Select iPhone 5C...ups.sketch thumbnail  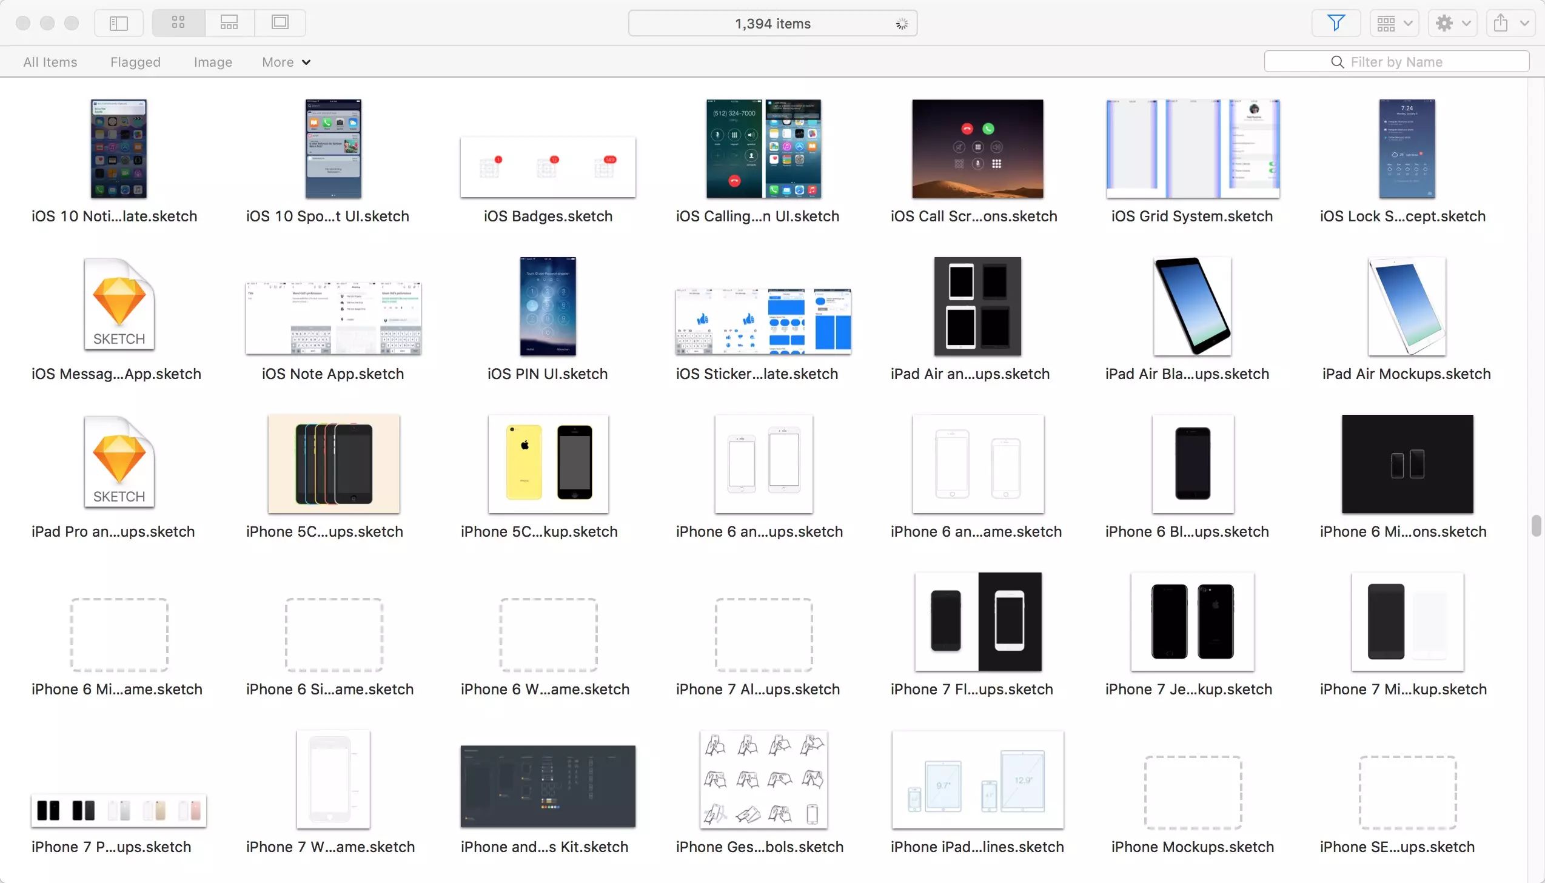coord(333,464)
